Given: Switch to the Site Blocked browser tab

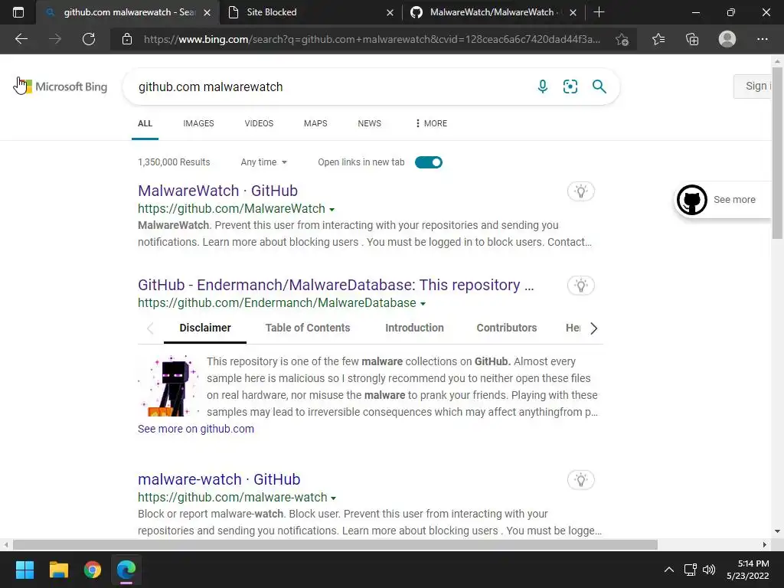Looking at the screenshot, I should (x=310, y=12).
